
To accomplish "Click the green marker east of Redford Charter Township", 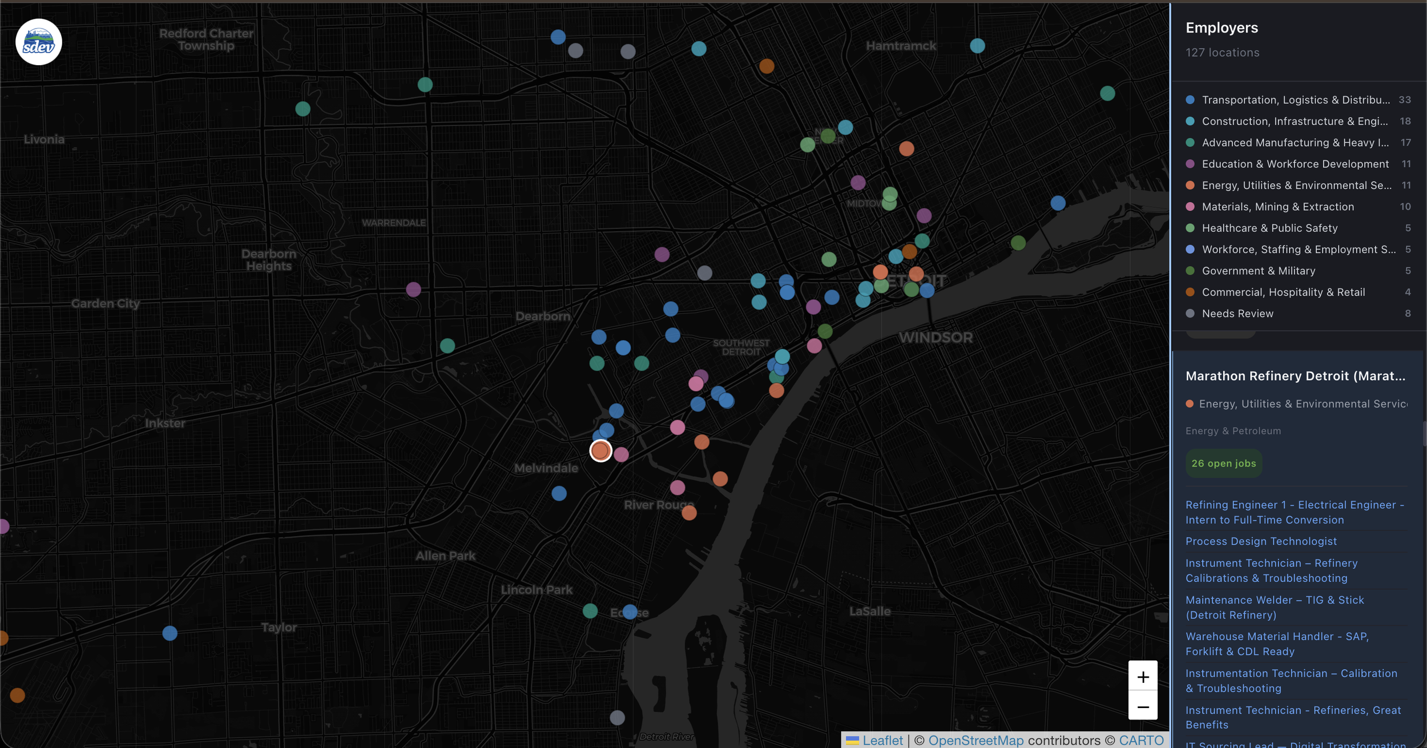I will pyautogui.click(x=425, y=85).
